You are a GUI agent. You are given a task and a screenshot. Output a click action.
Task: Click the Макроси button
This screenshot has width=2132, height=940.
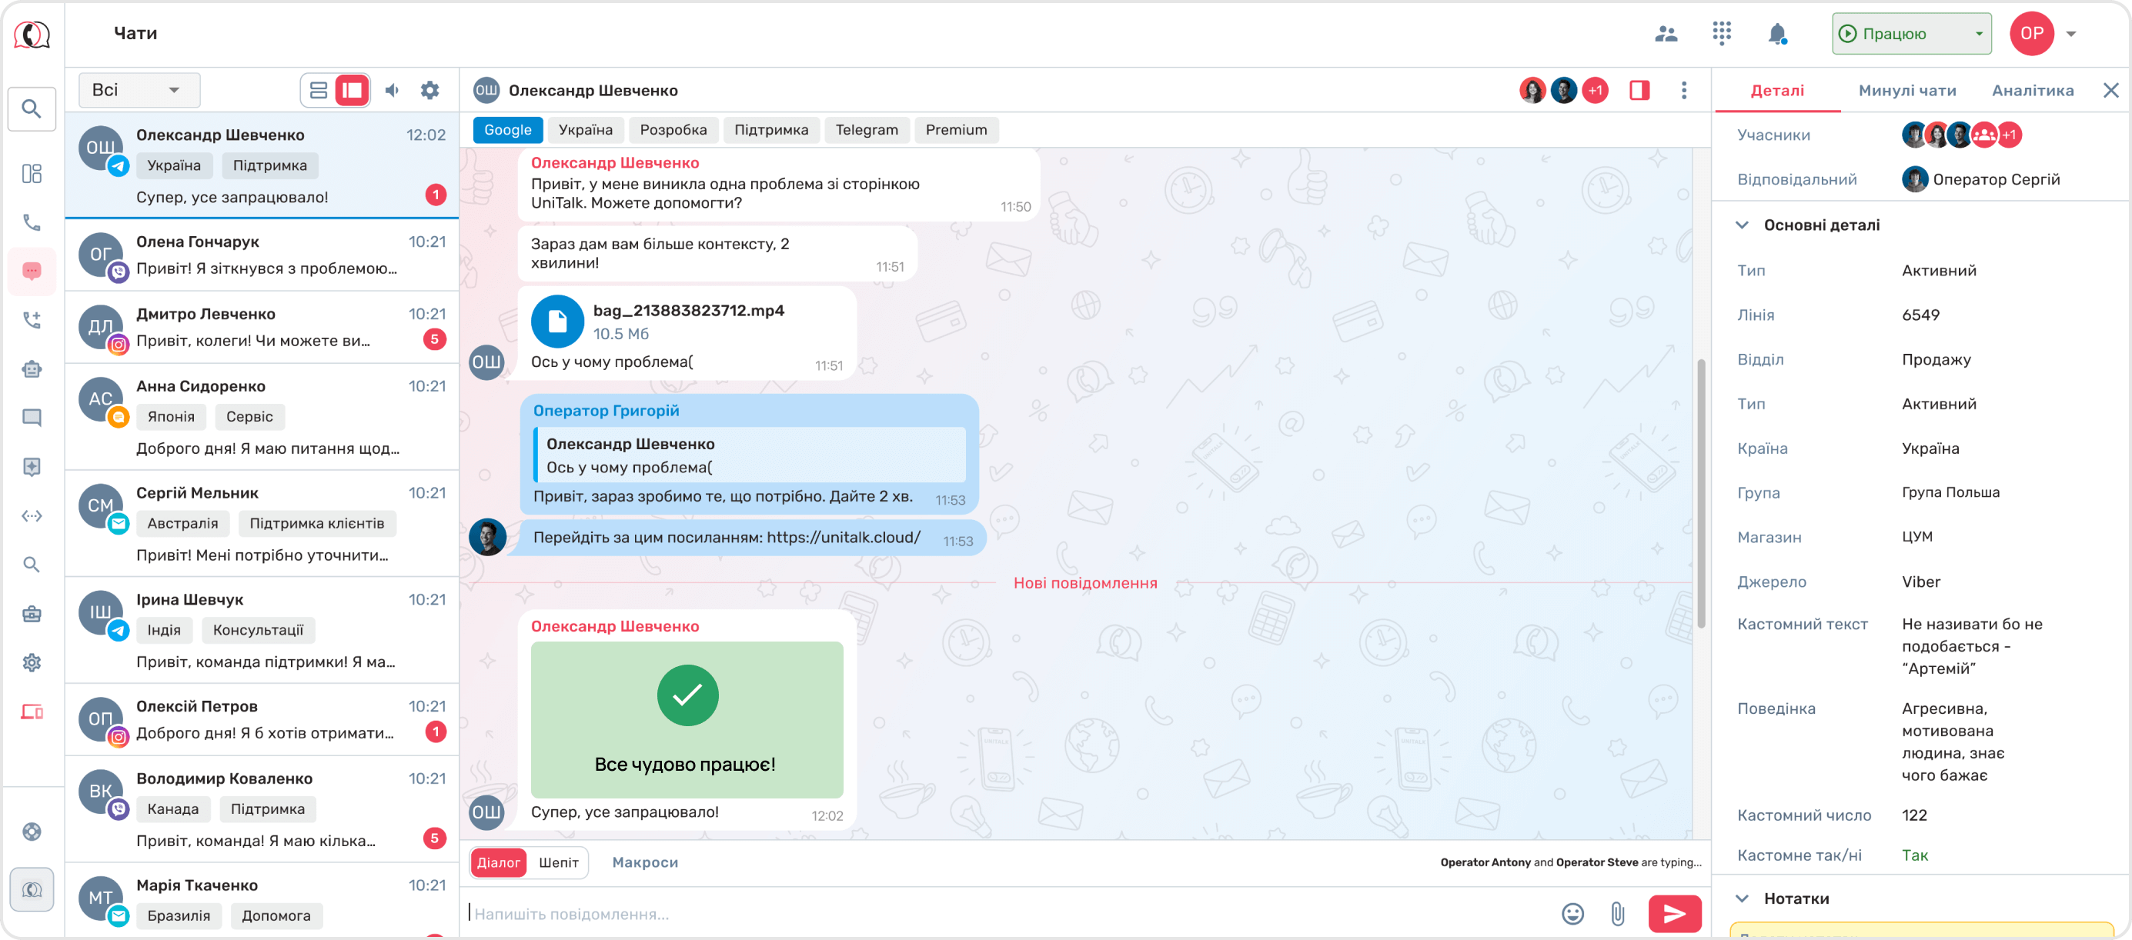645,862
